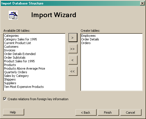The width and height of the screenshot is (146, 119).
Task: Click the Import Wizard table icon
Action: click(x=13, y=15)
